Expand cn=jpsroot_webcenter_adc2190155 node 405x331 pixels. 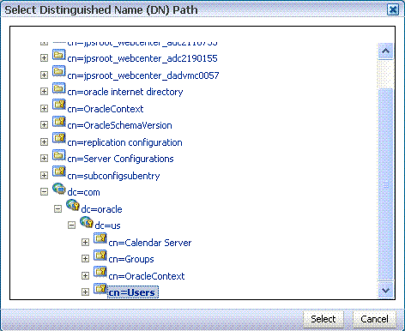click(x=44, y=58)
